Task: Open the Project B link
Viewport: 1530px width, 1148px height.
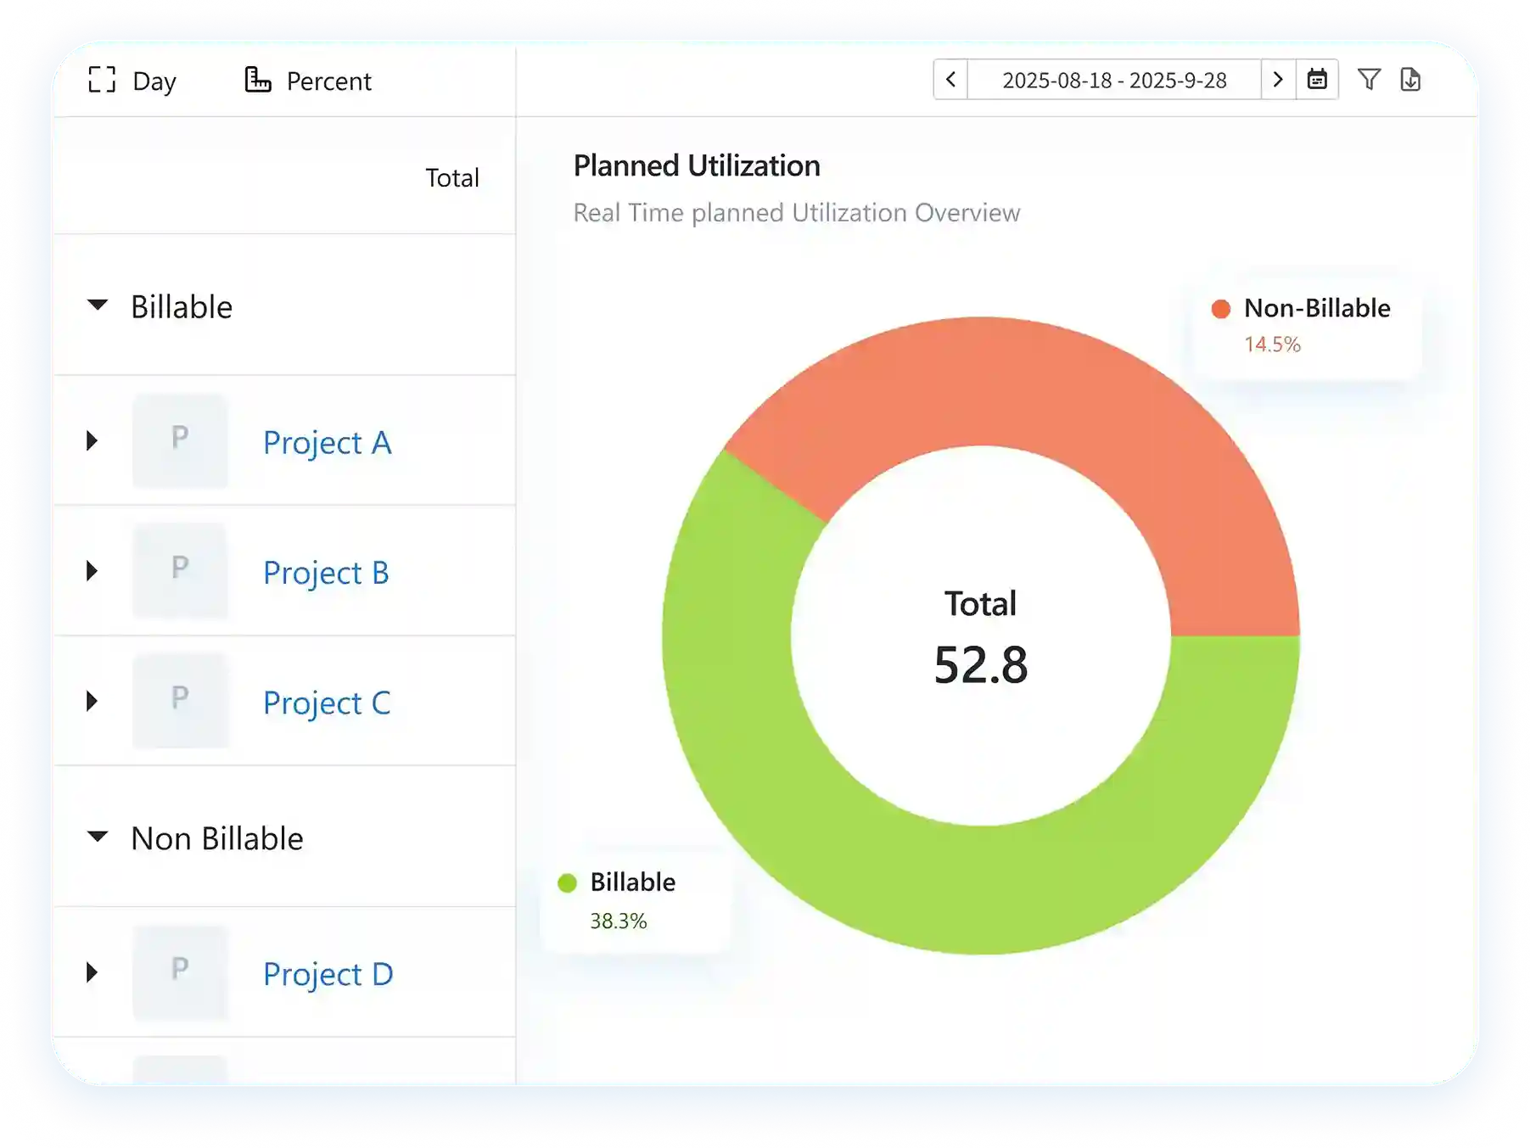Action: pyautogui.click(x=326, y=573)
